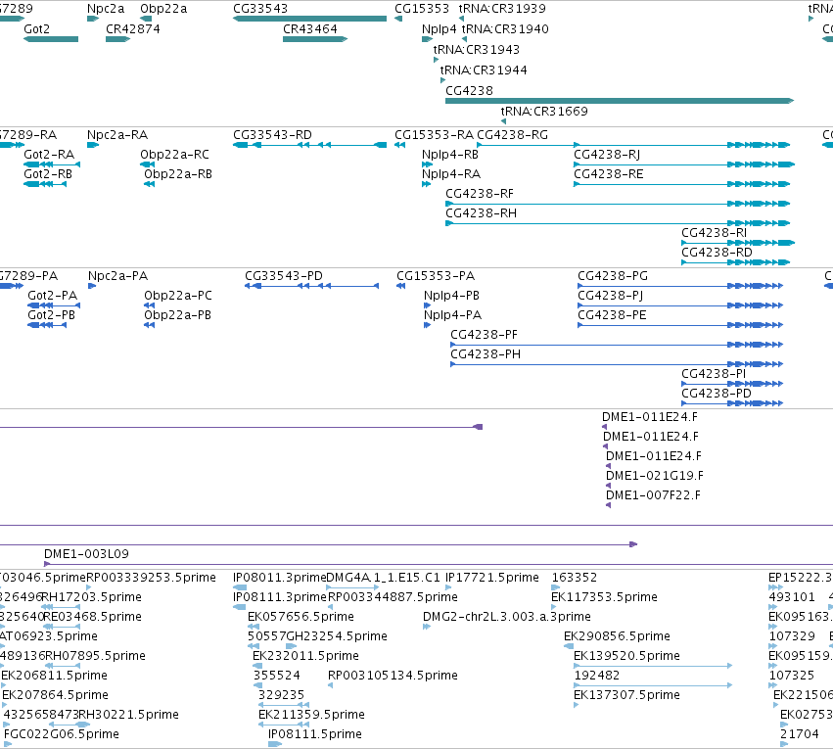Image resolution: width=833 pixels, height=749 pixels.
Task: Click the CG4238-PF protein label
Action: pyautogui.click(x=484, y=335)
